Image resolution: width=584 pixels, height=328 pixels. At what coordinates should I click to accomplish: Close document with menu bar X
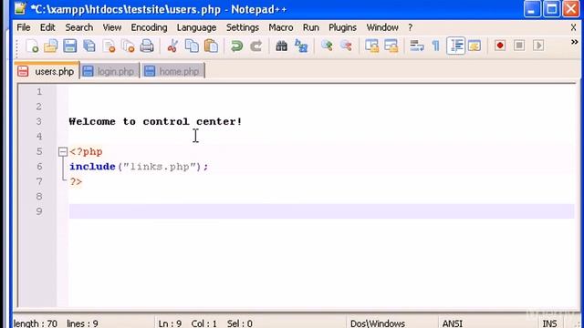(x=573, y=27)
